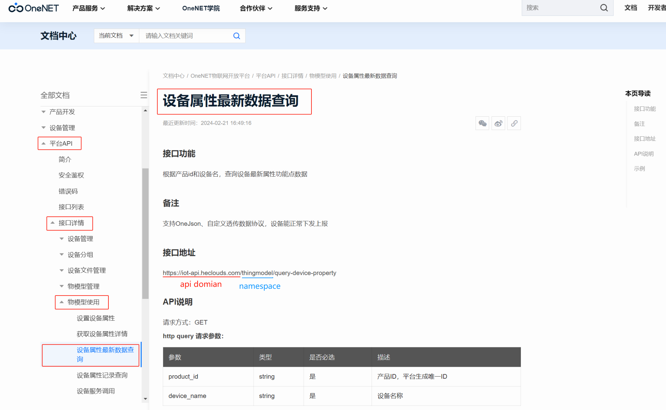
Task: Go to OneNET物联网开放平台 breadcrumb link
Action: (x=220, y=76)
